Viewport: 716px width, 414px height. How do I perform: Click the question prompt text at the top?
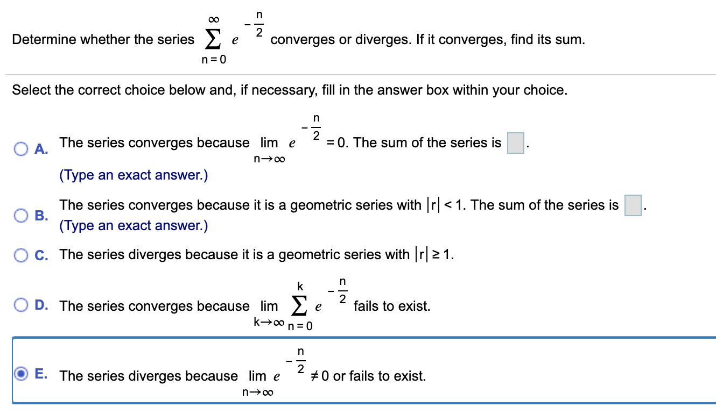pos(102,39)
